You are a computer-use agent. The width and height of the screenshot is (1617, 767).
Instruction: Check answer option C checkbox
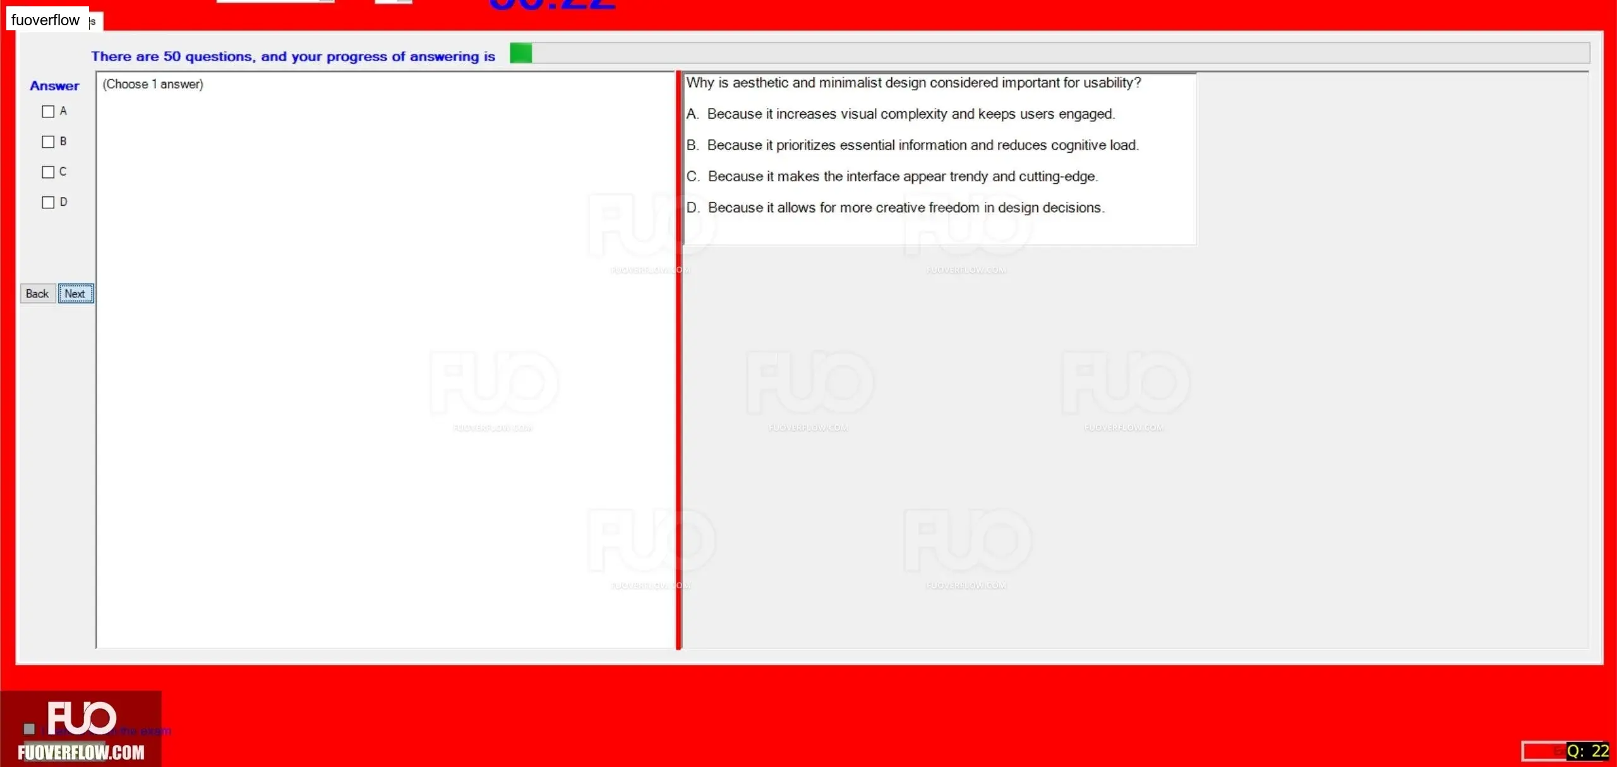point(48,172)
